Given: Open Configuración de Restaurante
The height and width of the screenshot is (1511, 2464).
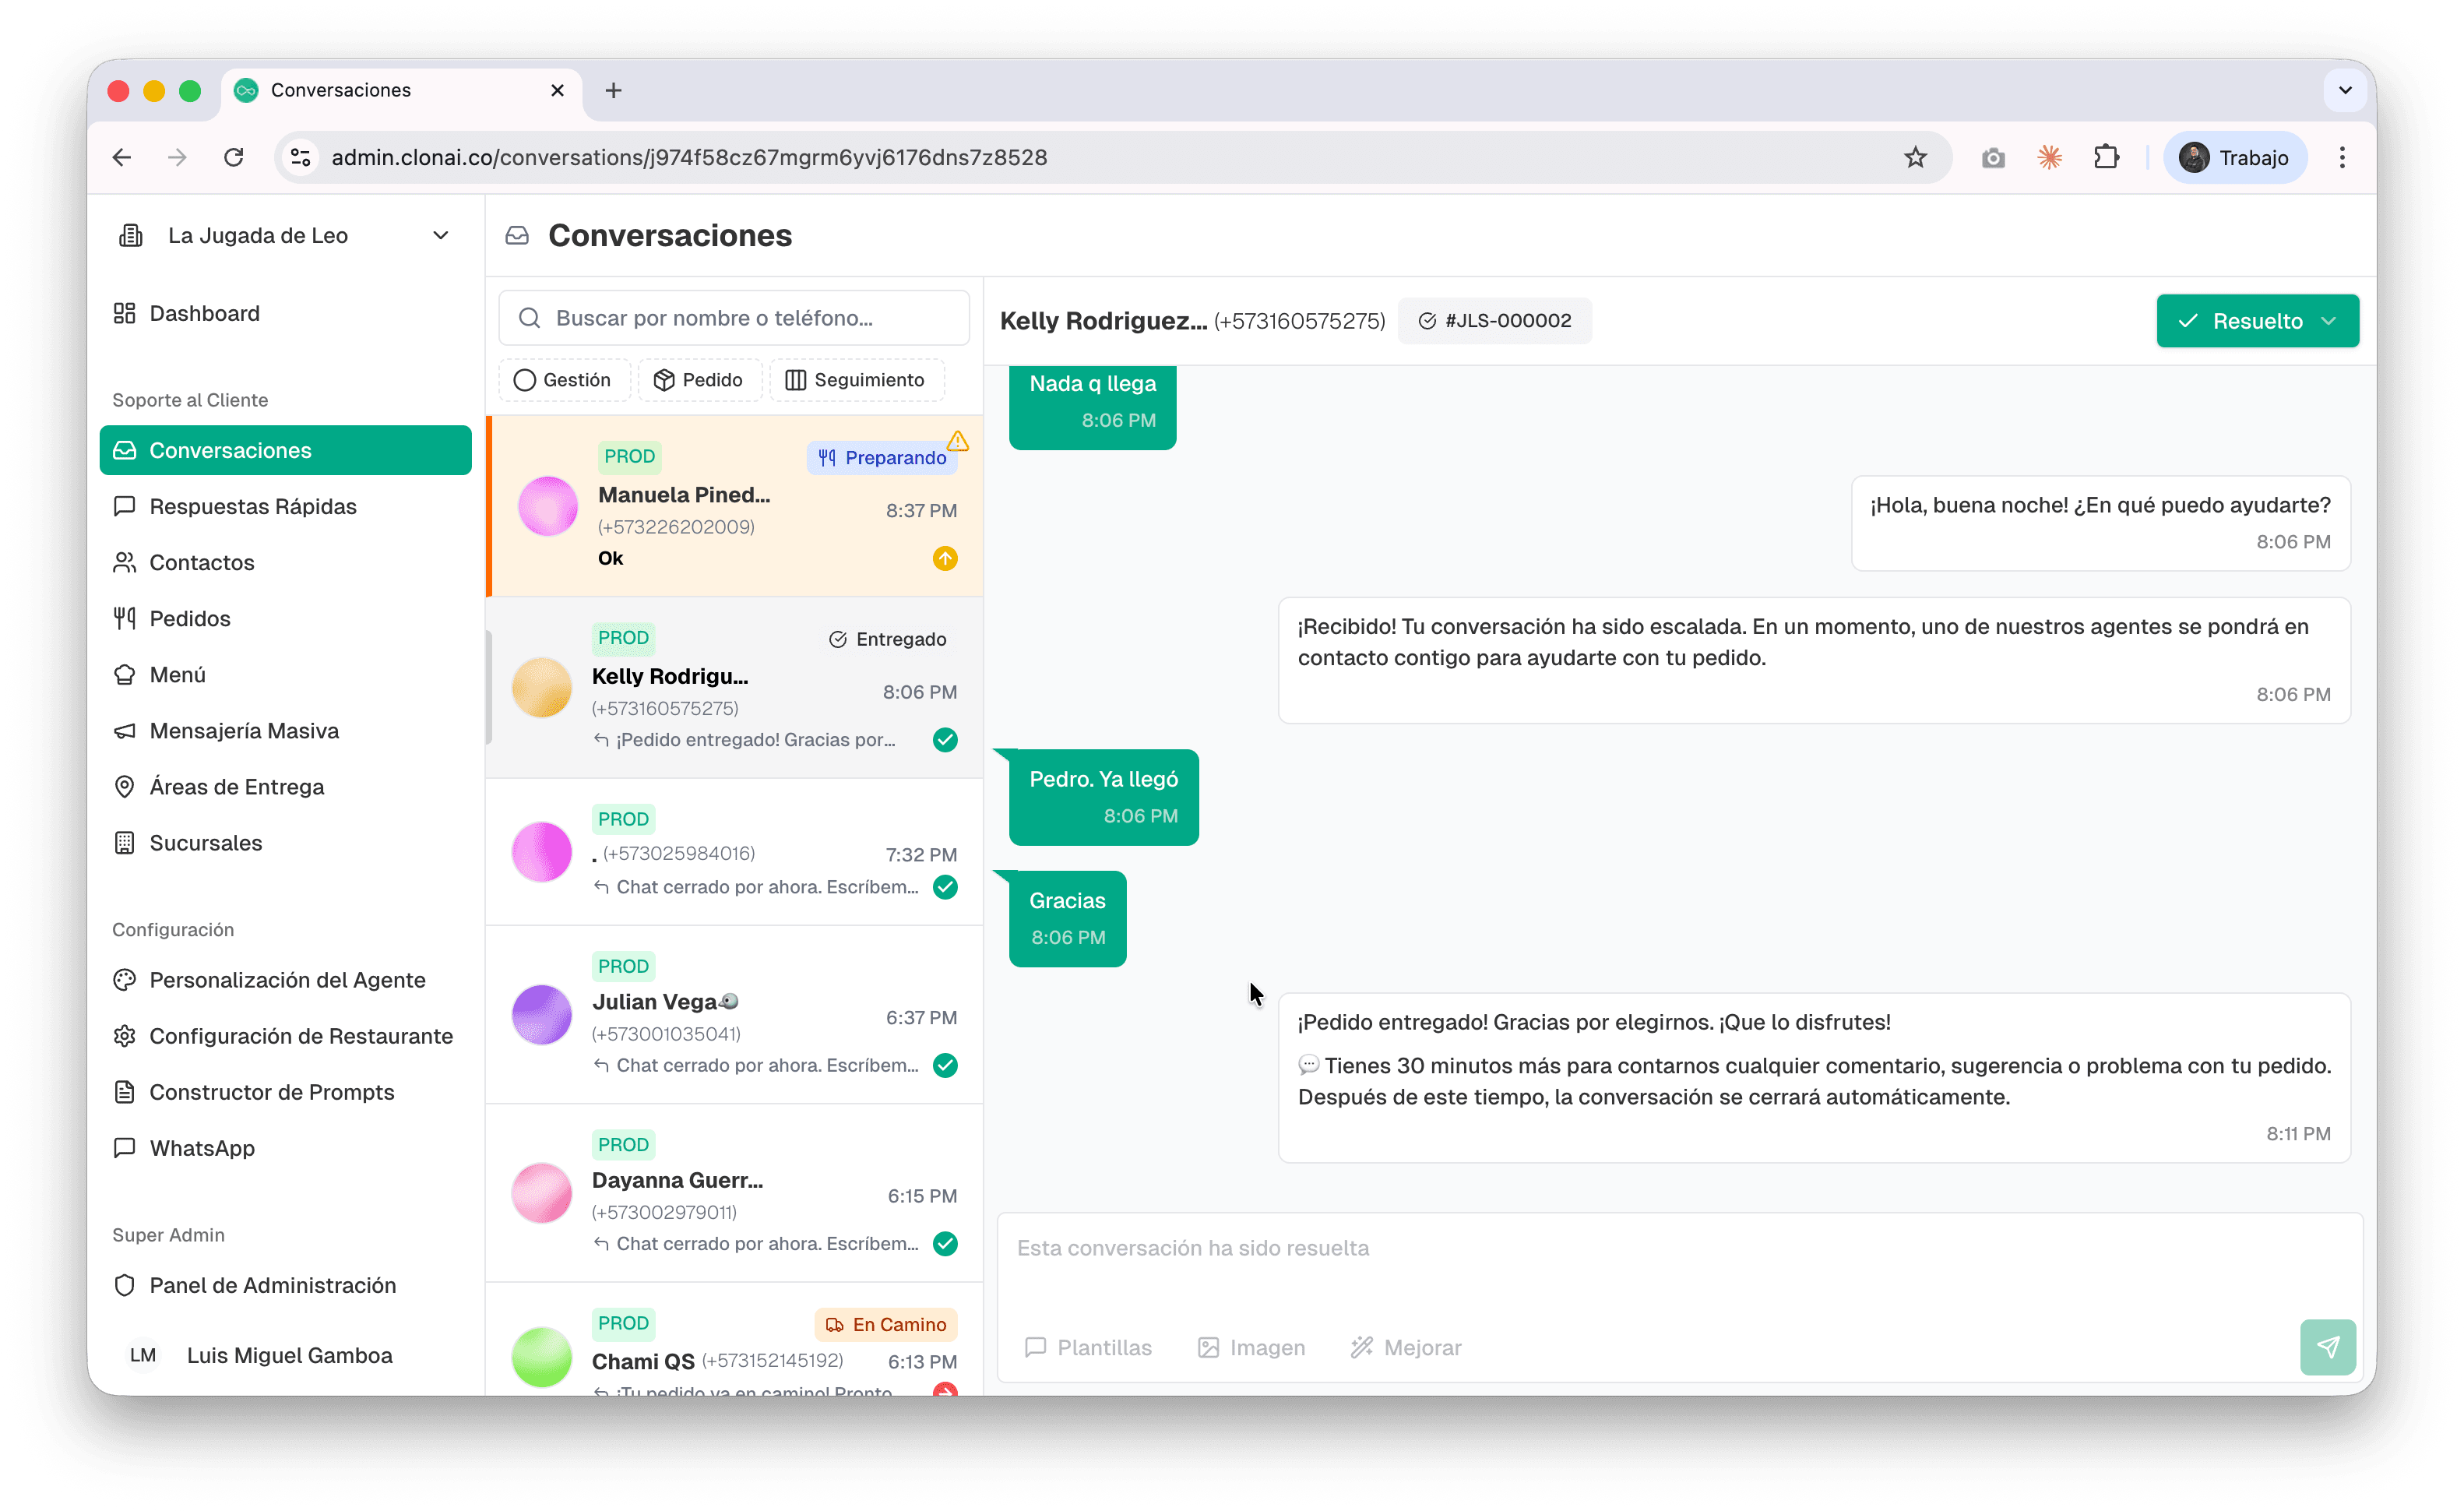Looking at the screenshot, I should tap(285, 1035).
